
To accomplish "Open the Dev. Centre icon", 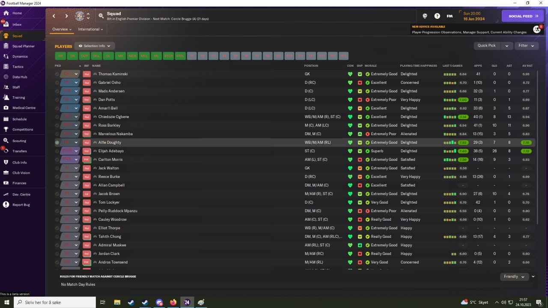I will [6, 195].
